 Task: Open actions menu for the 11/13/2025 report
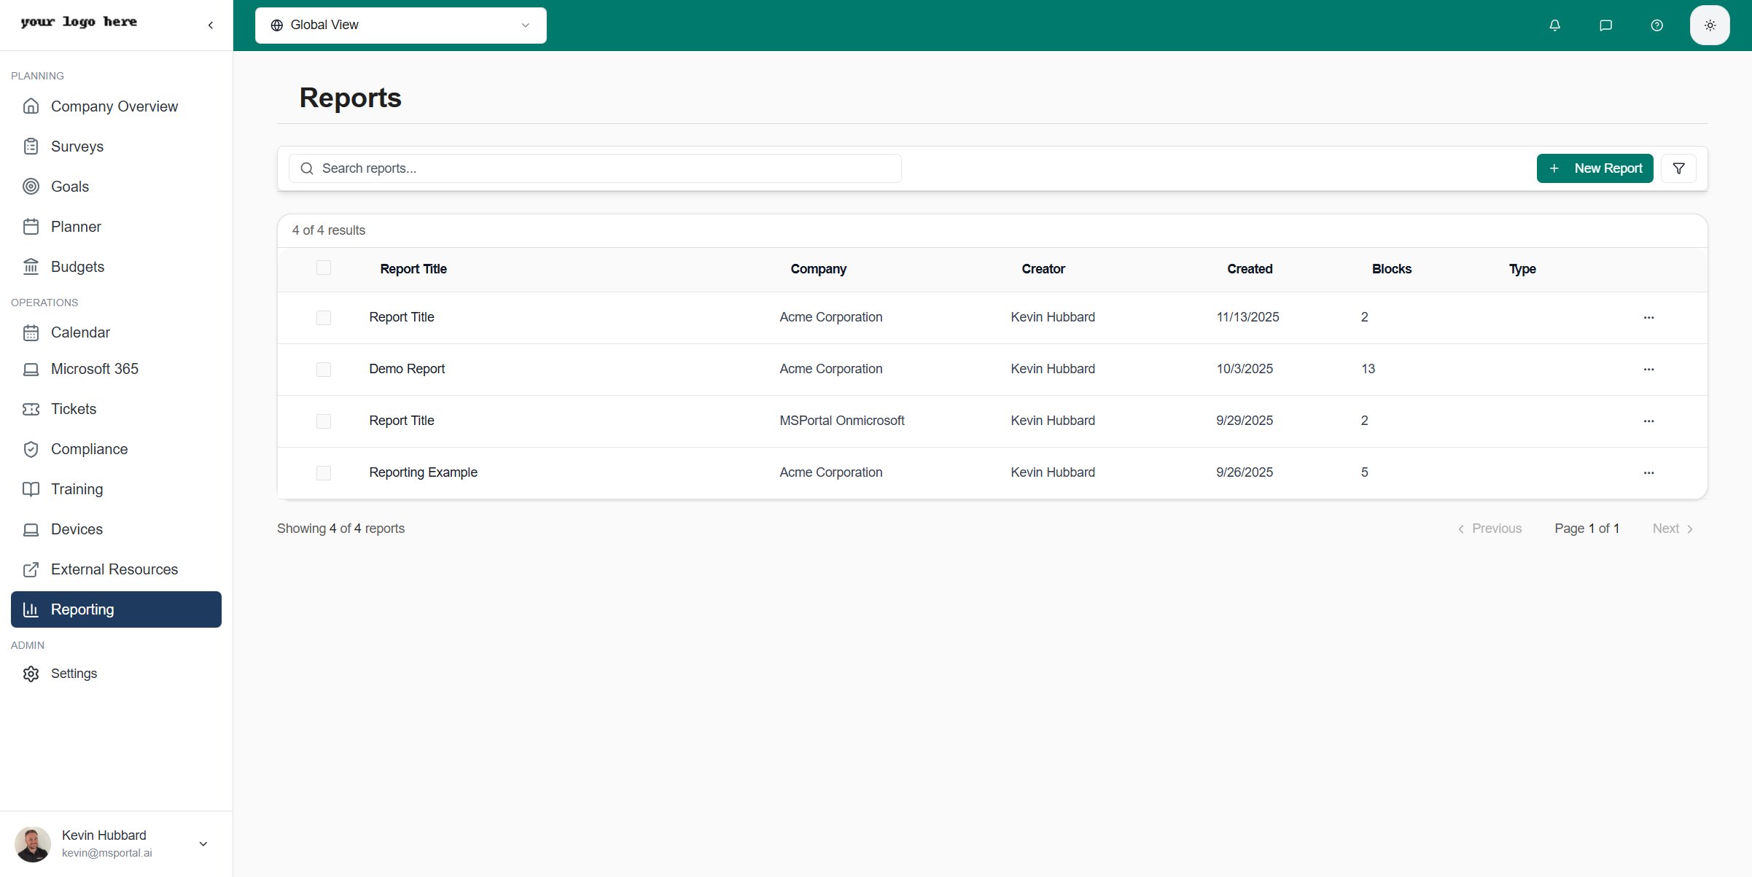(x=1648, y=318)
